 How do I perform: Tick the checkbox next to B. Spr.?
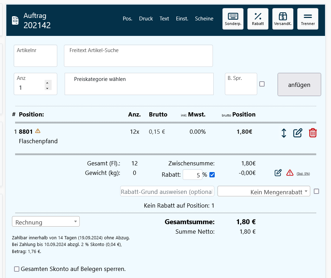[262, 84]
